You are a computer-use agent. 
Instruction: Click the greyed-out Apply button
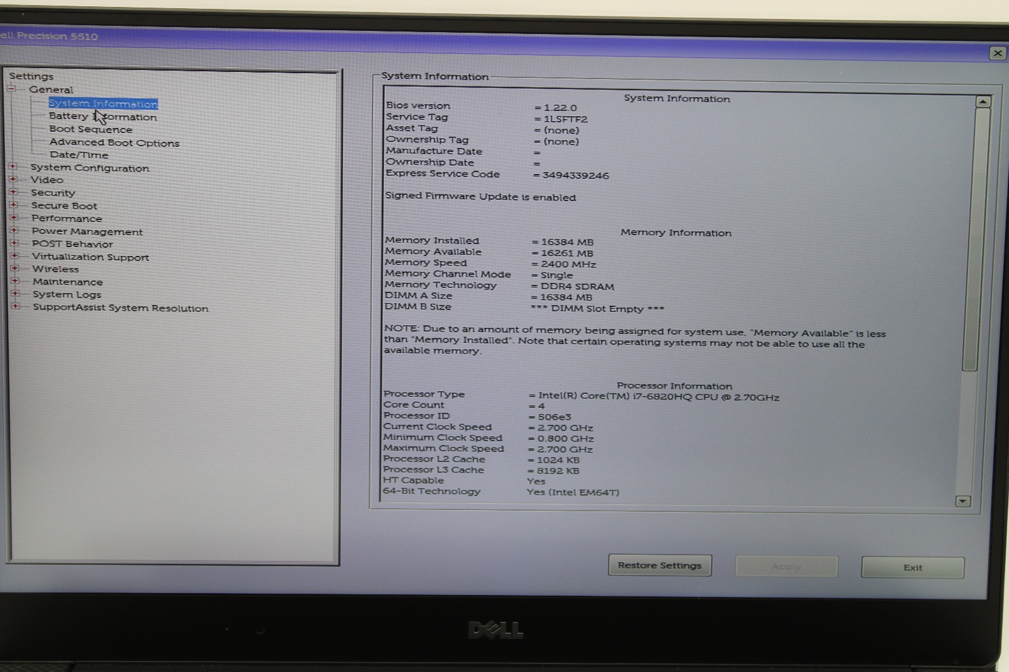786,567
